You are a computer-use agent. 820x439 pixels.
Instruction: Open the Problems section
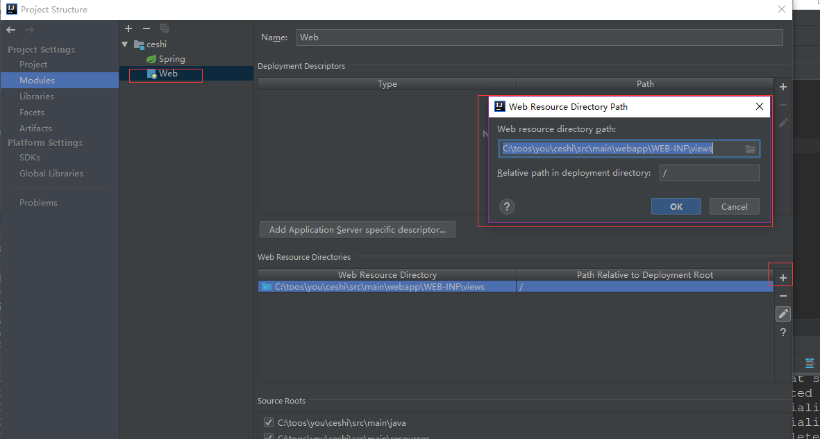[x=39, y=203]
